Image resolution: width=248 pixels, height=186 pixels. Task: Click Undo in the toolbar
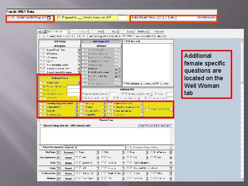coord(96,32)
